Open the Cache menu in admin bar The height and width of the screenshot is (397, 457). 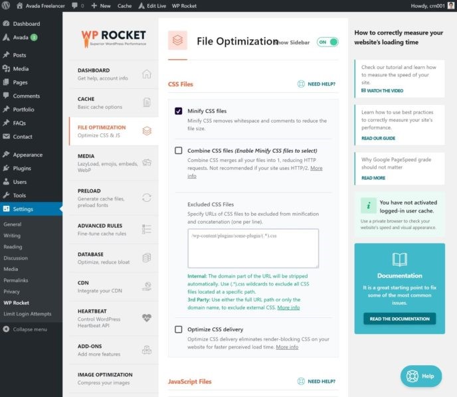click(x=124, y=5)
